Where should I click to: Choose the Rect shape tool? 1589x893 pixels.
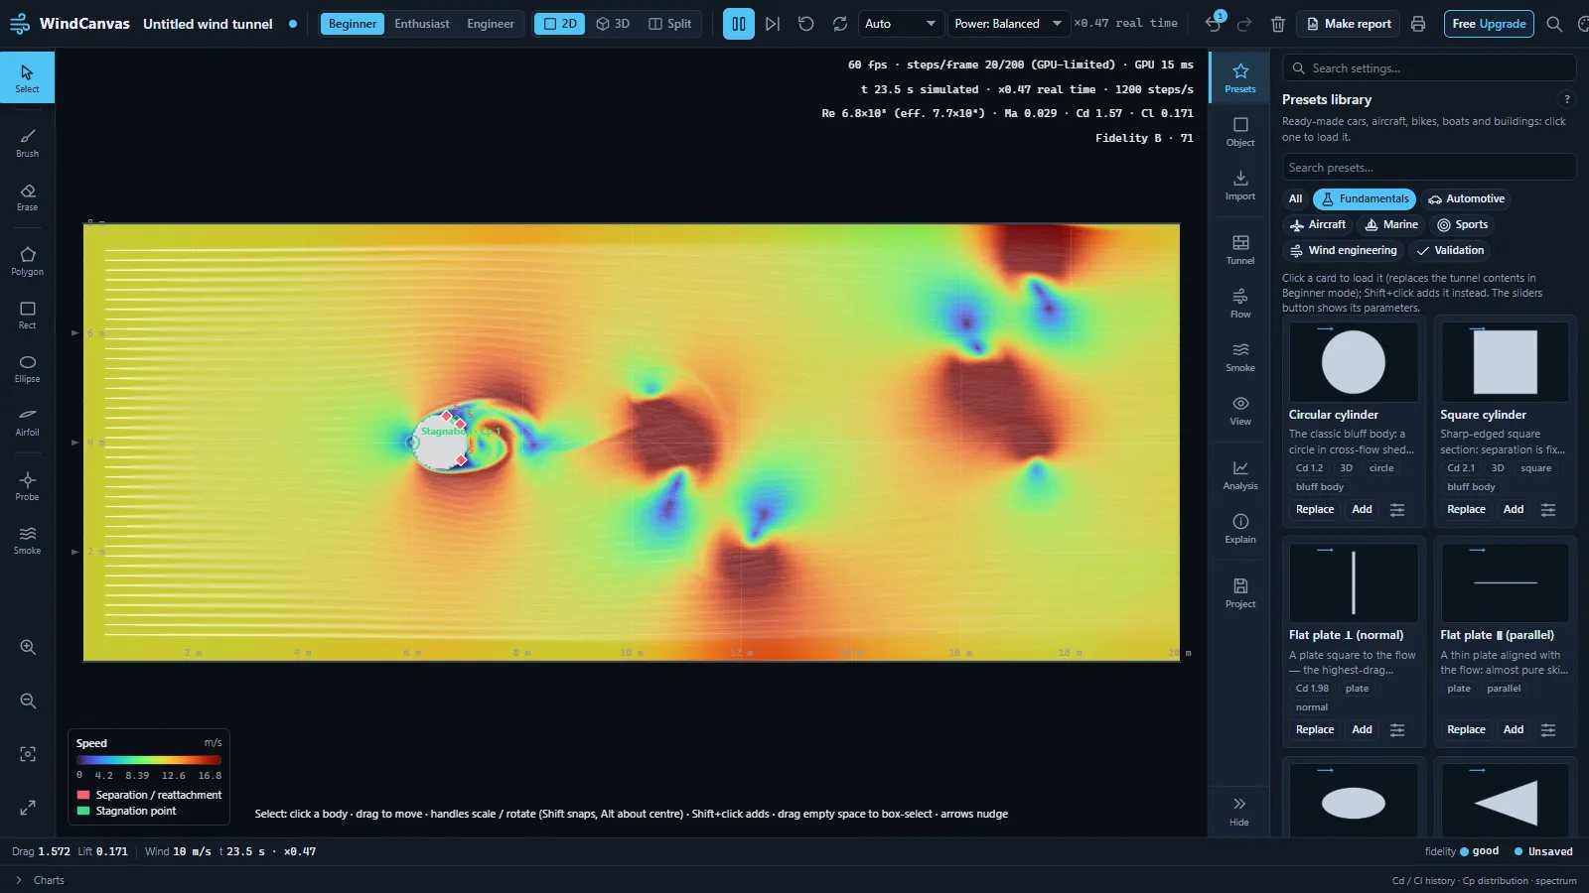[28, 315]
